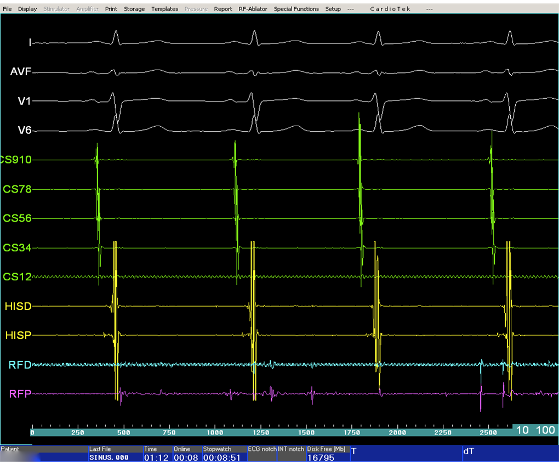The height and width of the screenshot is (463, 559).
Task: Click the 1750 ms mark on time ruler
Action: pyautogui.click(x=351, y=433)
